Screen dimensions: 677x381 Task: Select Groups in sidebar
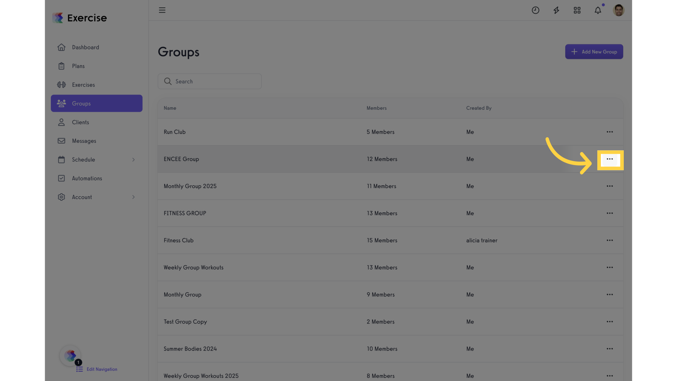[x=97, y=103]
